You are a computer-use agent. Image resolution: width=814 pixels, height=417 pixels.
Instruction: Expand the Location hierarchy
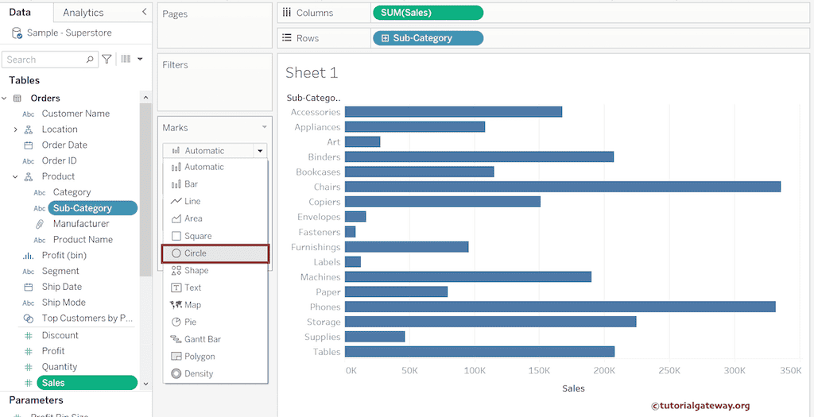(15, 129)
